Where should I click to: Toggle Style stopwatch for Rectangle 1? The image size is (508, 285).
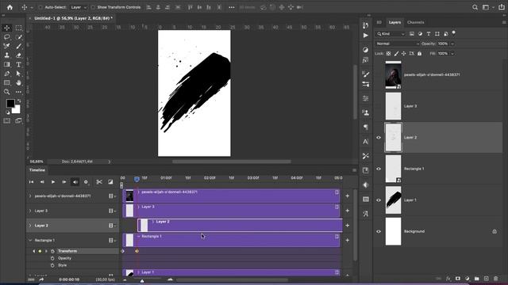tap(52, 265)
